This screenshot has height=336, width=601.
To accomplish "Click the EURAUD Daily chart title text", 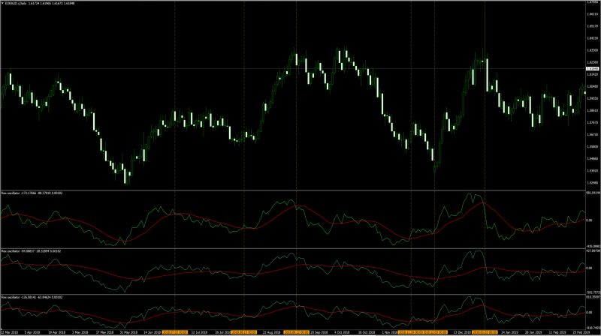I will pos(38,4).
